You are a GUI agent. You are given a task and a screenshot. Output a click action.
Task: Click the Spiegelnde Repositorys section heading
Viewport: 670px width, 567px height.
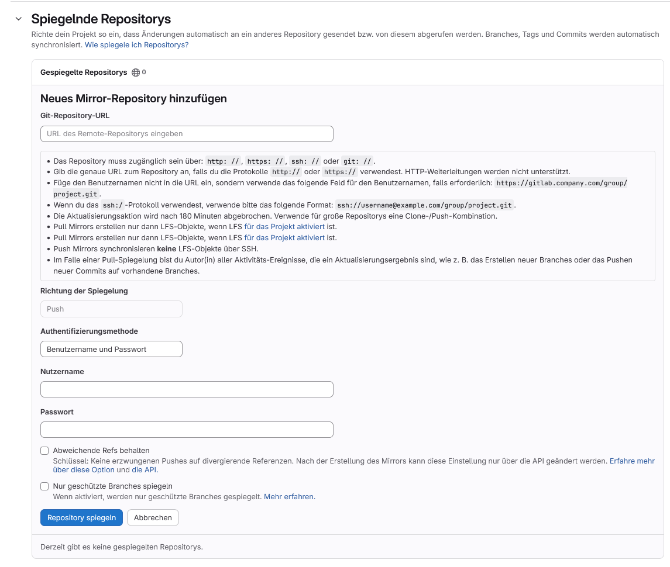click(101, 19)
